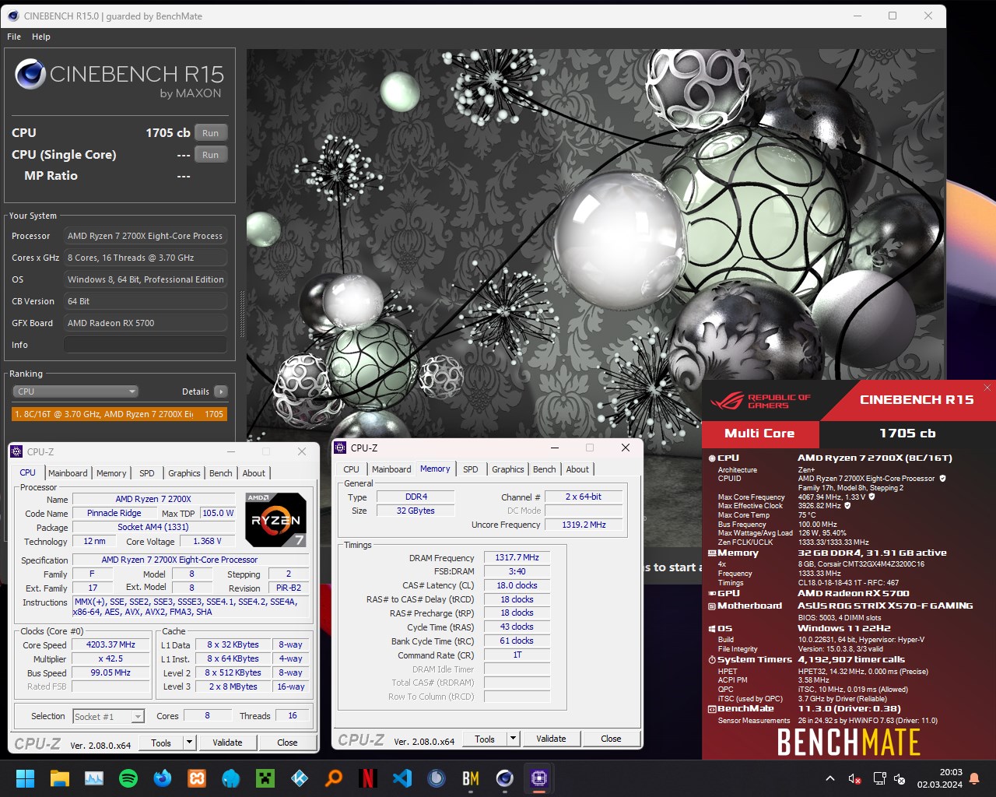This screenshot has height=797, width=996.
Task: Open Socket #1 selection dropdown
Action: [x=108, y=716]
